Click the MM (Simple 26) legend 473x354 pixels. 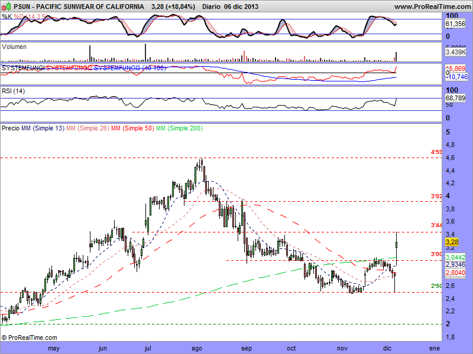tap(88, 128)
